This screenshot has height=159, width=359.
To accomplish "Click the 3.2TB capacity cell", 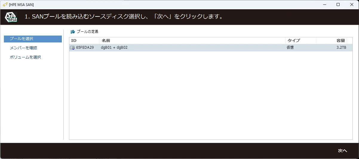I will pyautogui.click(x=341, y=48).
